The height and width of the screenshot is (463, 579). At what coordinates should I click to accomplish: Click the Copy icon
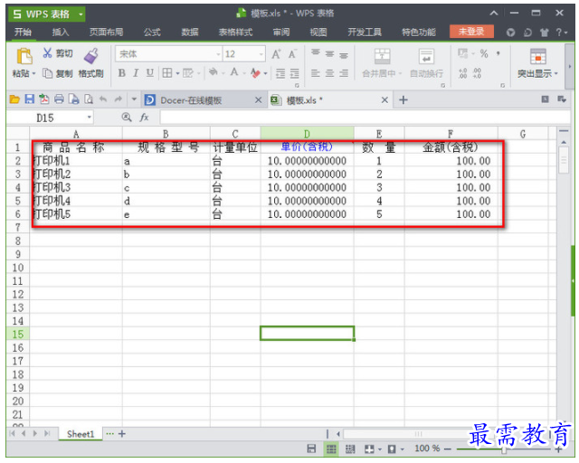tap(47, 73)
